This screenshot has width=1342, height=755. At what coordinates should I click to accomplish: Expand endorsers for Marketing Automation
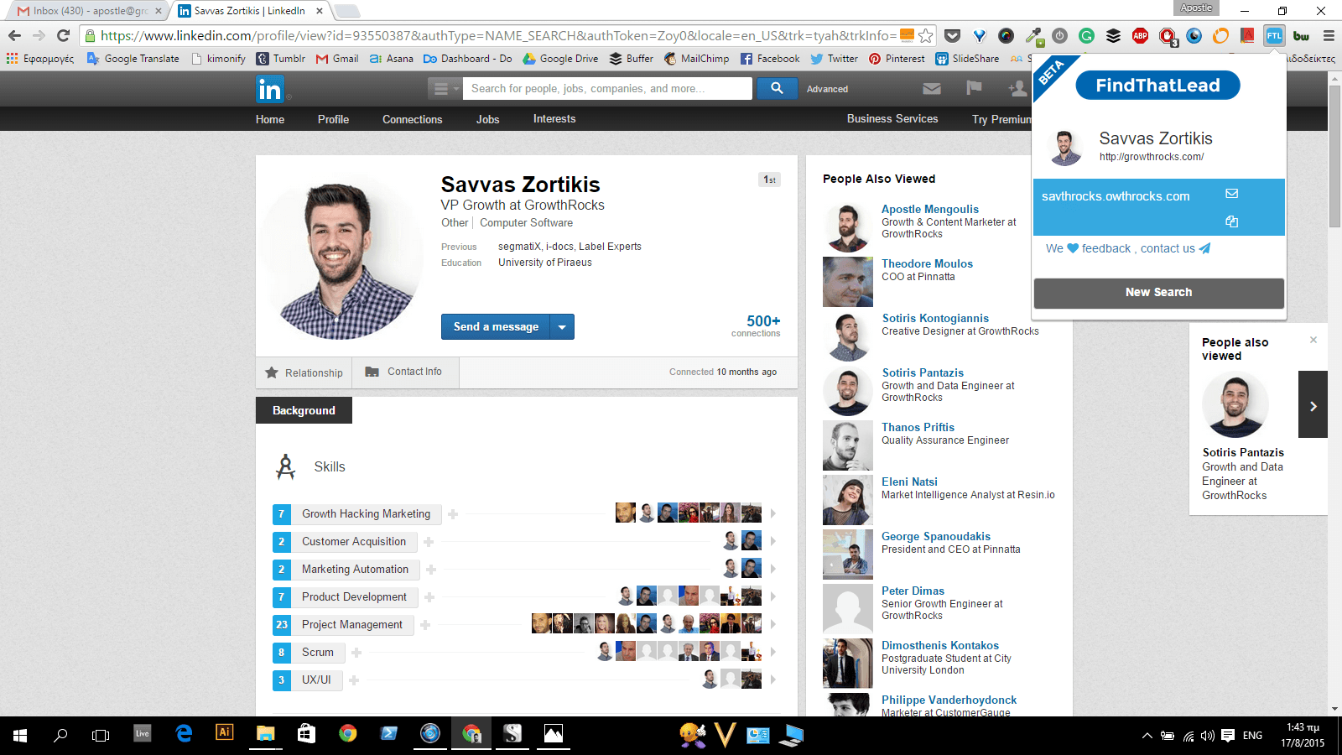[x=773, y=569]
